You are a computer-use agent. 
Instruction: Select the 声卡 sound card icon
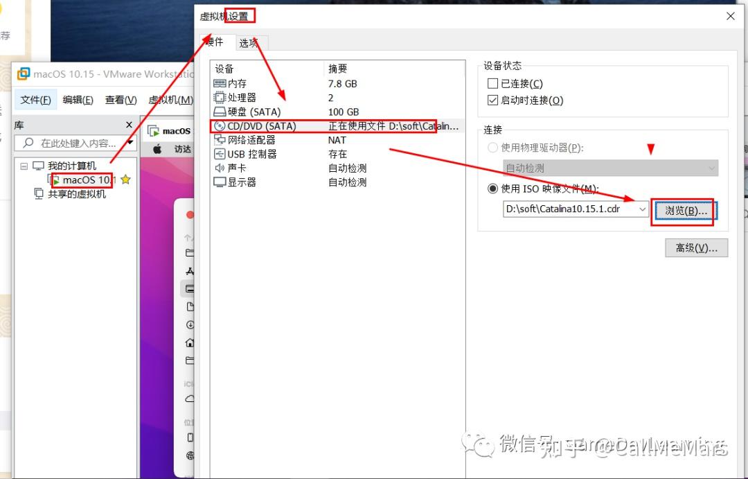(220, 168)
